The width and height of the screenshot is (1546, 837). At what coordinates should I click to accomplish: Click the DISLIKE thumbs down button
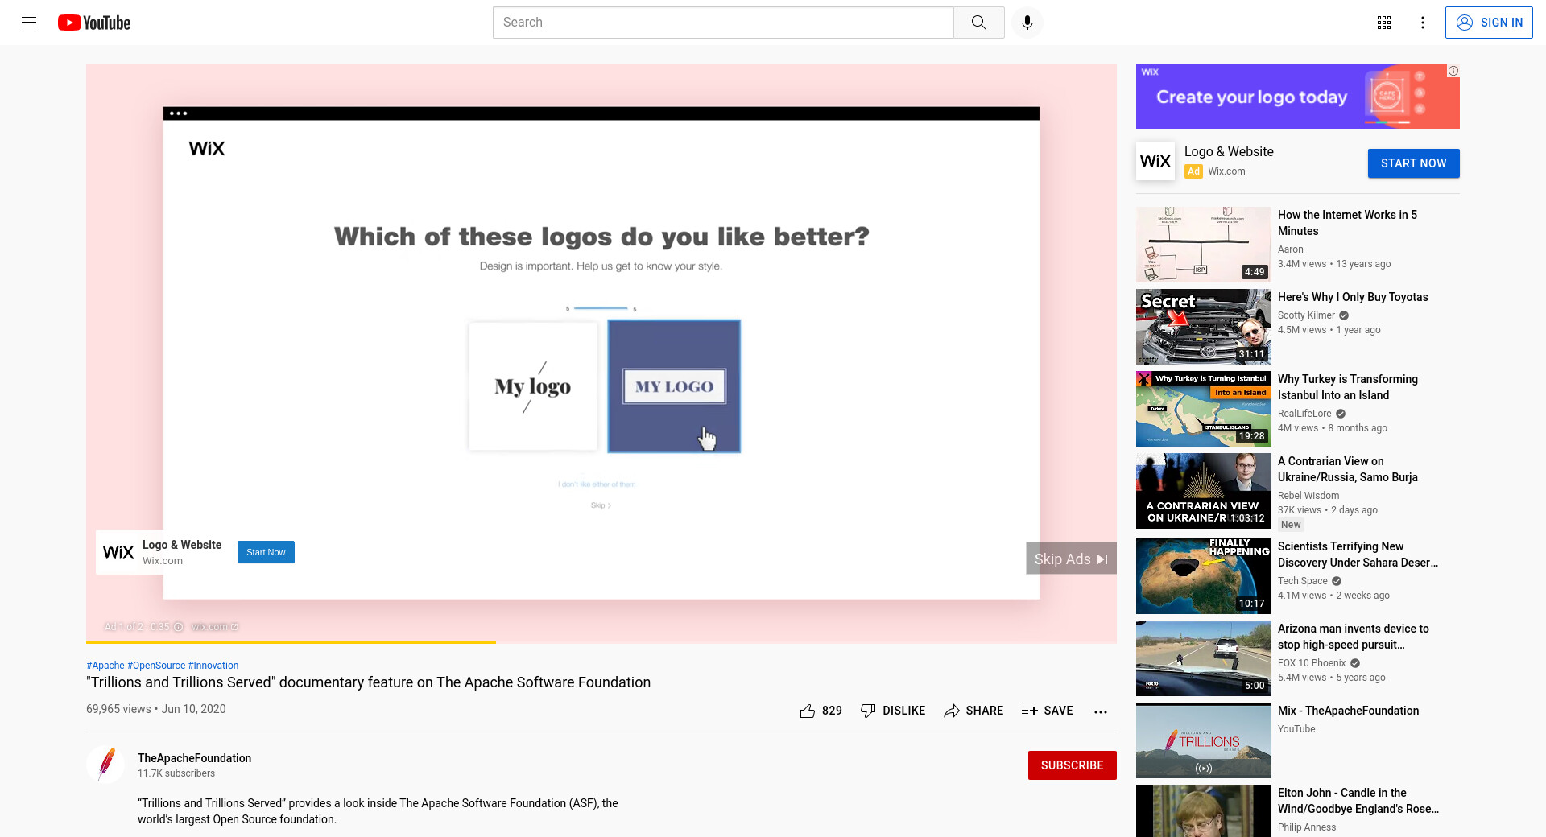click(893, 711)
